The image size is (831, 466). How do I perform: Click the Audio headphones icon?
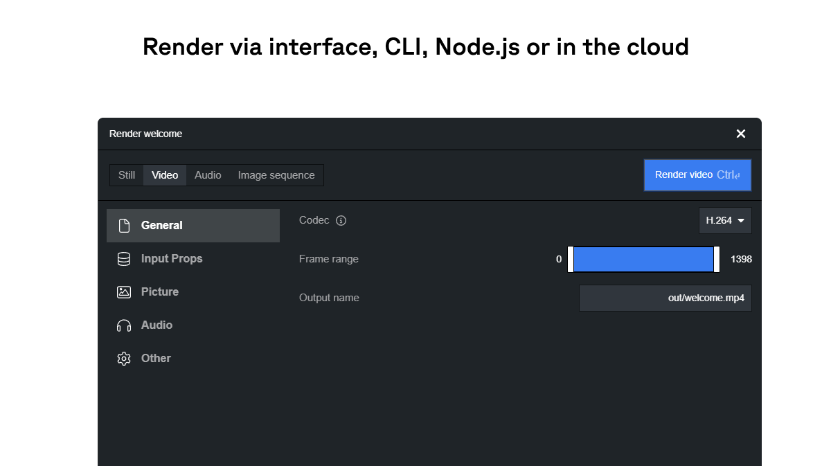pos(124,325)
